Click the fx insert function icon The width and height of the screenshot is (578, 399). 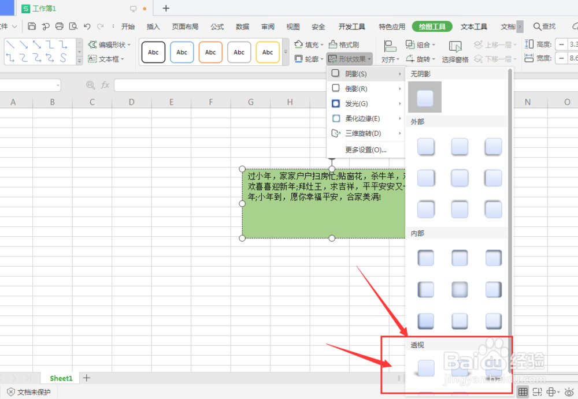click(105, 85)
